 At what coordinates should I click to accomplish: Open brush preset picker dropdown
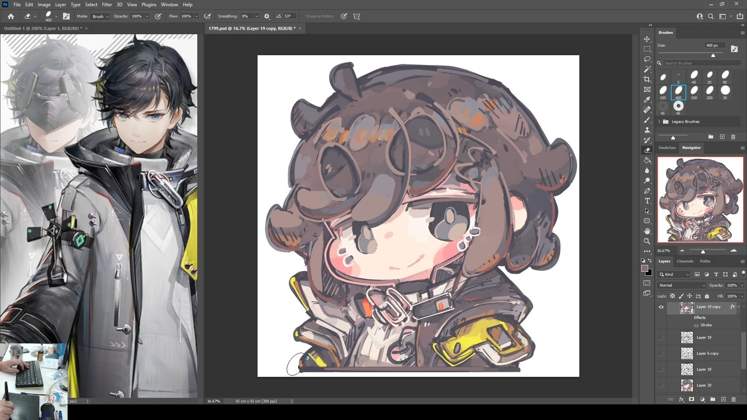tap(56, 16)
